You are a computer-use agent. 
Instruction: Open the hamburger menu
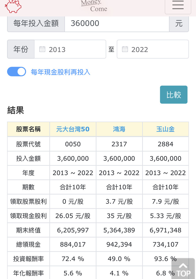click(x=178, y=5)
